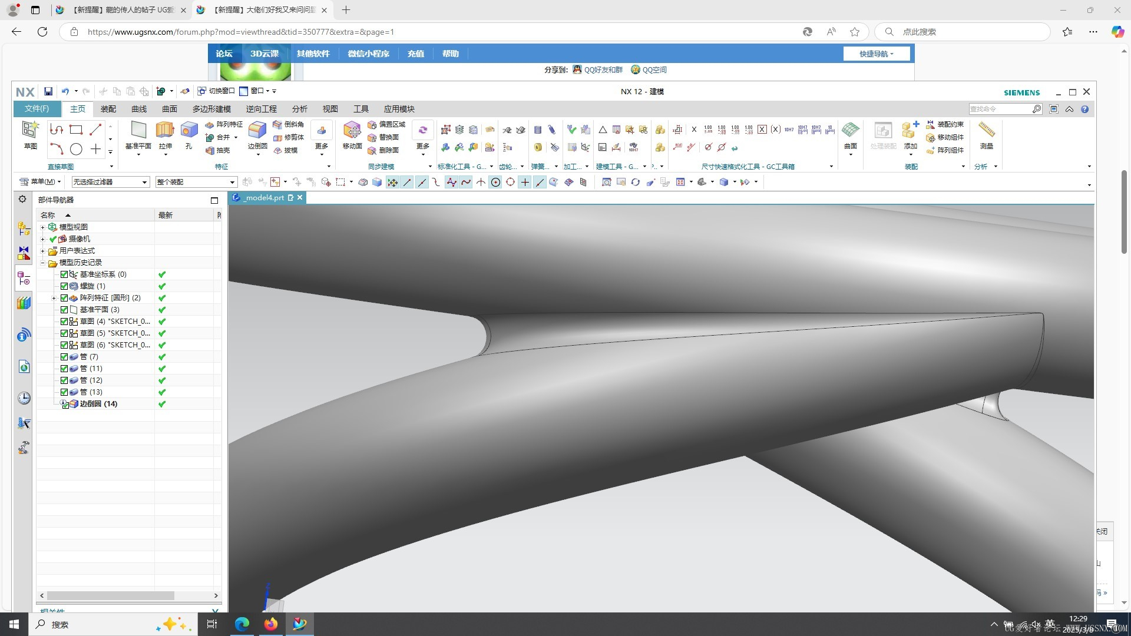Open the 文件(F) menu
Viewport: 1131px width, 636px height.
(x=37, y=109)
